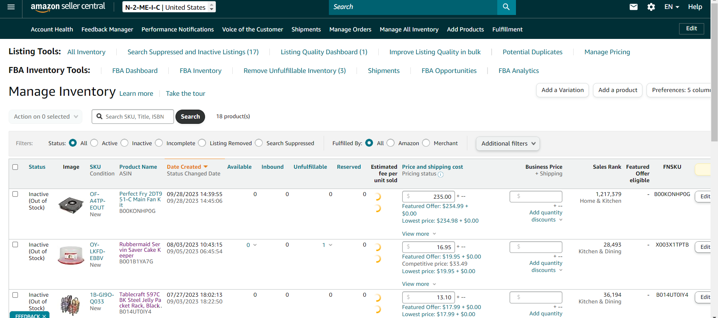The height and width of the screenshot is (318, 718).
Task: Click the Edit button in navigation bar
Action: pyautogui.click(x=691, y=28)
